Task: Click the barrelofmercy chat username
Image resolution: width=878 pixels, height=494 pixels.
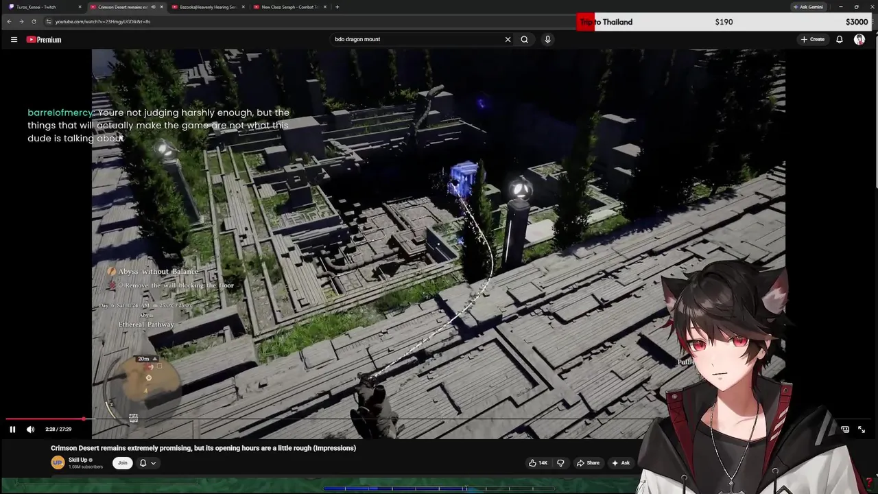Action: click(x=60, y=113)
